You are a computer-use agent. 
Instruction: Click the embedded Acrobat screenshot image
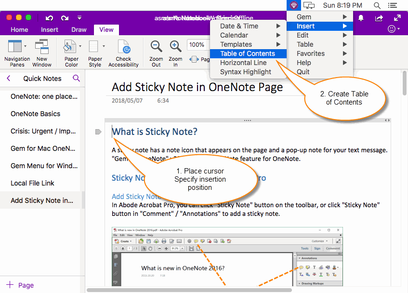227,256
